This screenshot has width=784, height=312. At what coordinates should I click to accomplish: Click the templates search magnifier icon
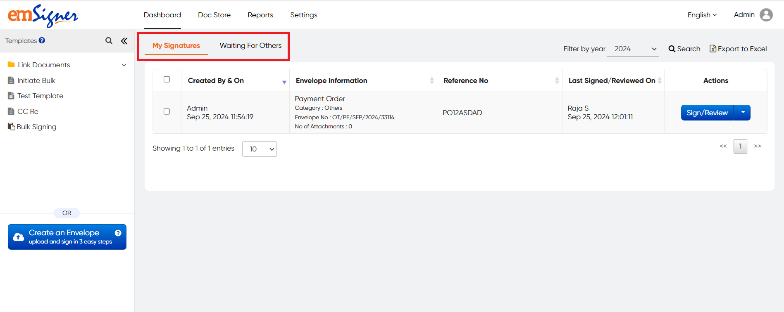coord(109,40)
